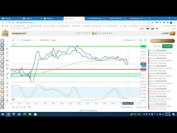Screen dimensions: 177x133
Task: Set chart range to 1m
Action: click(21, 107)
